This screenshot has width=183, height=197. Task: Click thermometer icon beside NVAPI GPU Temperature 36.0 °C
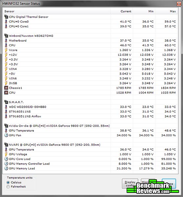(6, 149)
